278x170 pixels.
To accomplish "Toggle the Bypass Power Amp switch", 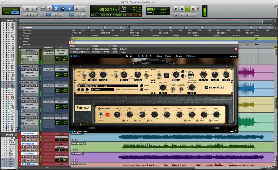I will (x=181, y=89).
